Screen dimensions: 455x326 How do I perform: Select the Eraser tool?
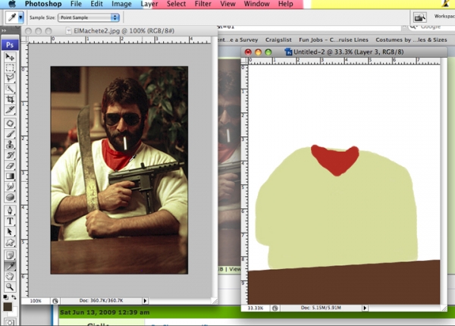10,165
